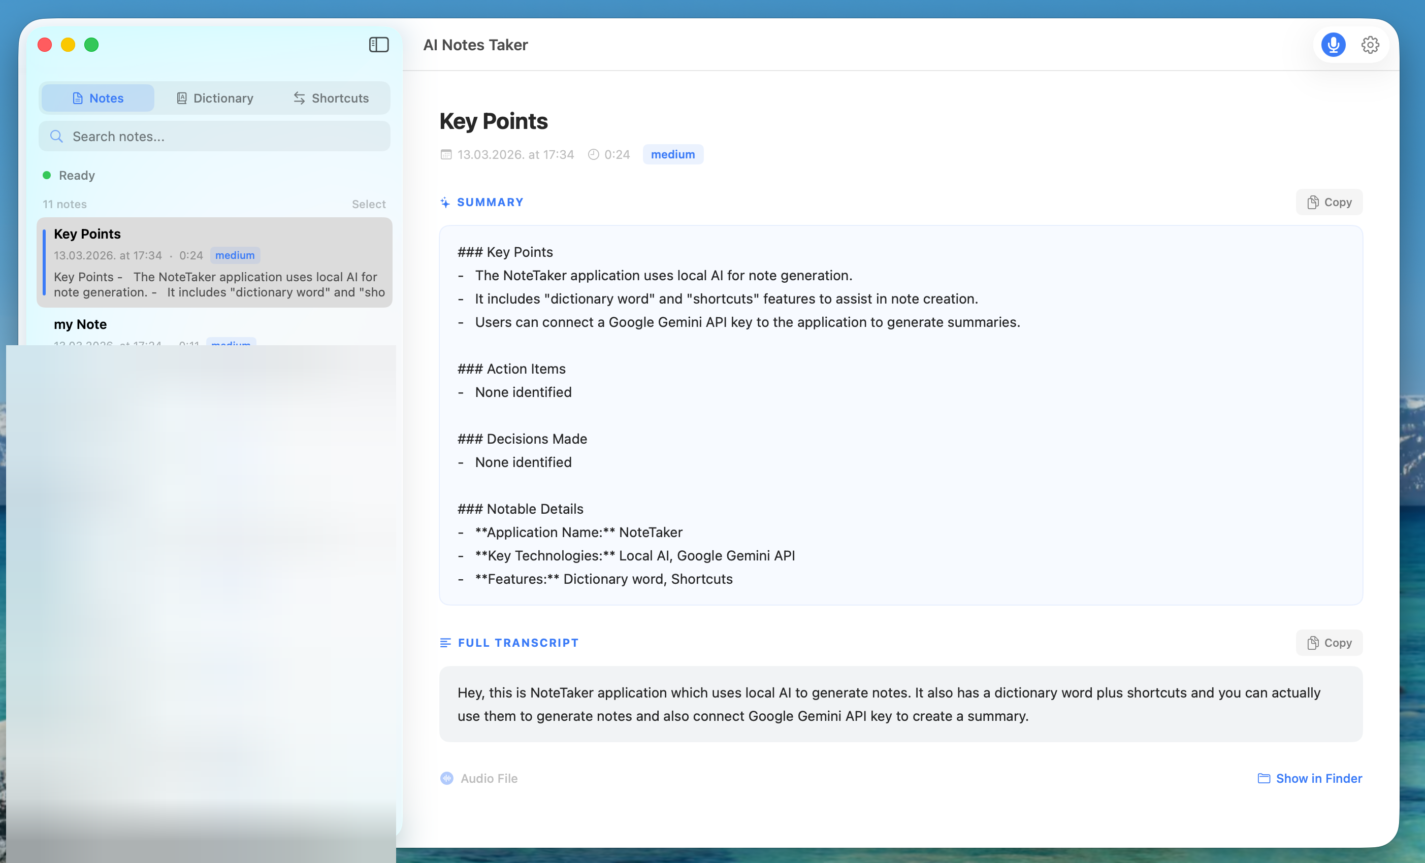This screenshot has height=863, width=1425.
Task: Click the Audio File waveform icon
Action: [x=446, y=778]
